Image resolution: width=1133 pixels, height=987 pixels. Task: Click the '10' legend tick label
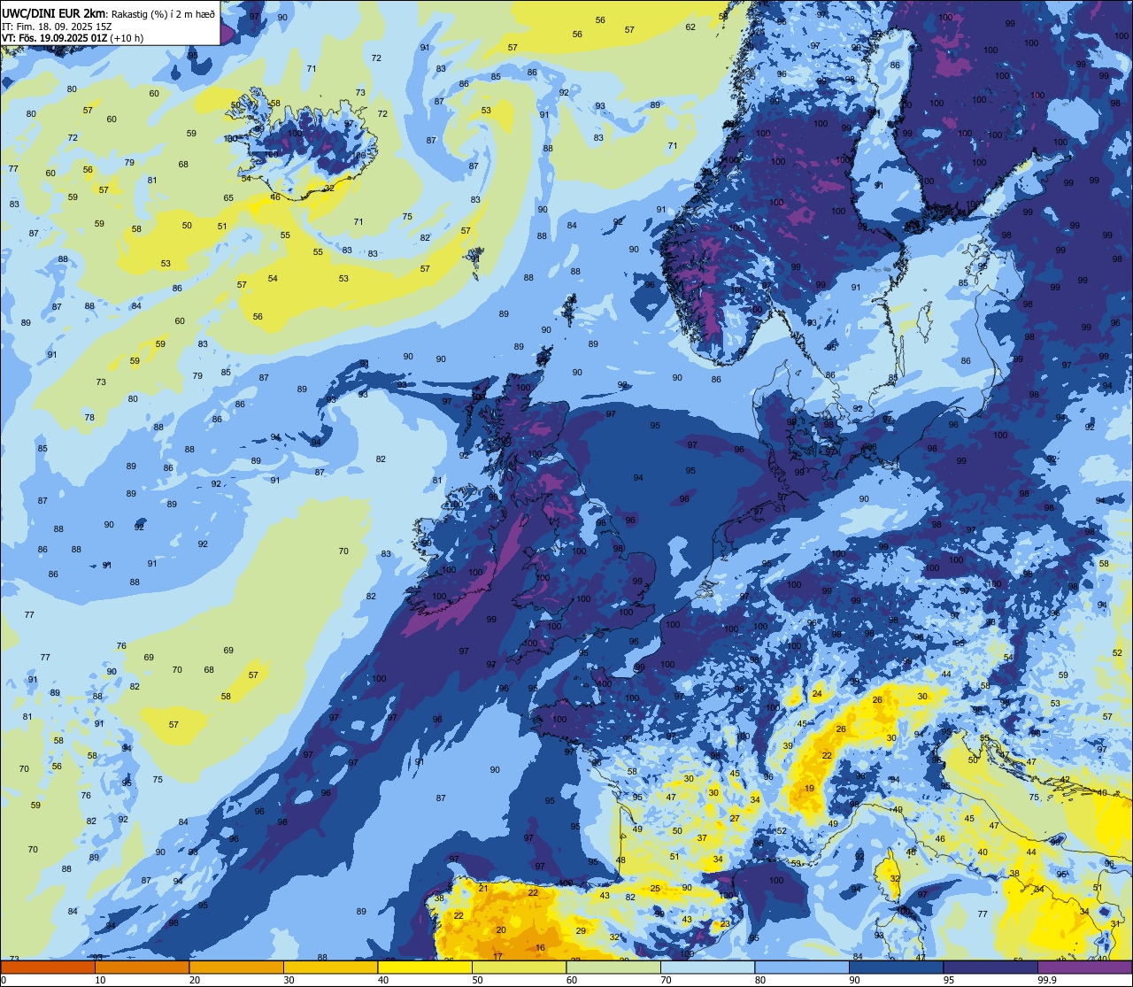[100, 980]
